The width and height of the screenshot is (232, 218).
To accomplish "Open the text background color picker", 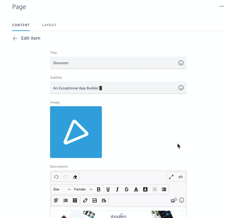I will coord(145,189).
